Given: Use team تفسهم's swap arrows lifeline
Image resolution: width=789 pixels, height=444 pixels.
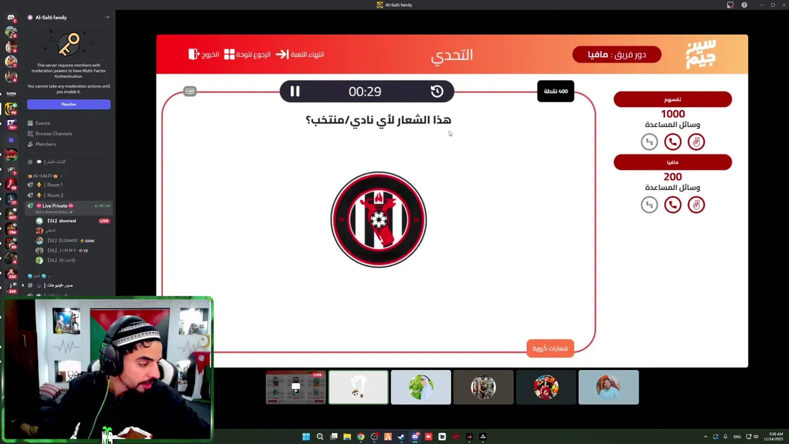Looking at the screenshot, I should [x=649, y=142].
